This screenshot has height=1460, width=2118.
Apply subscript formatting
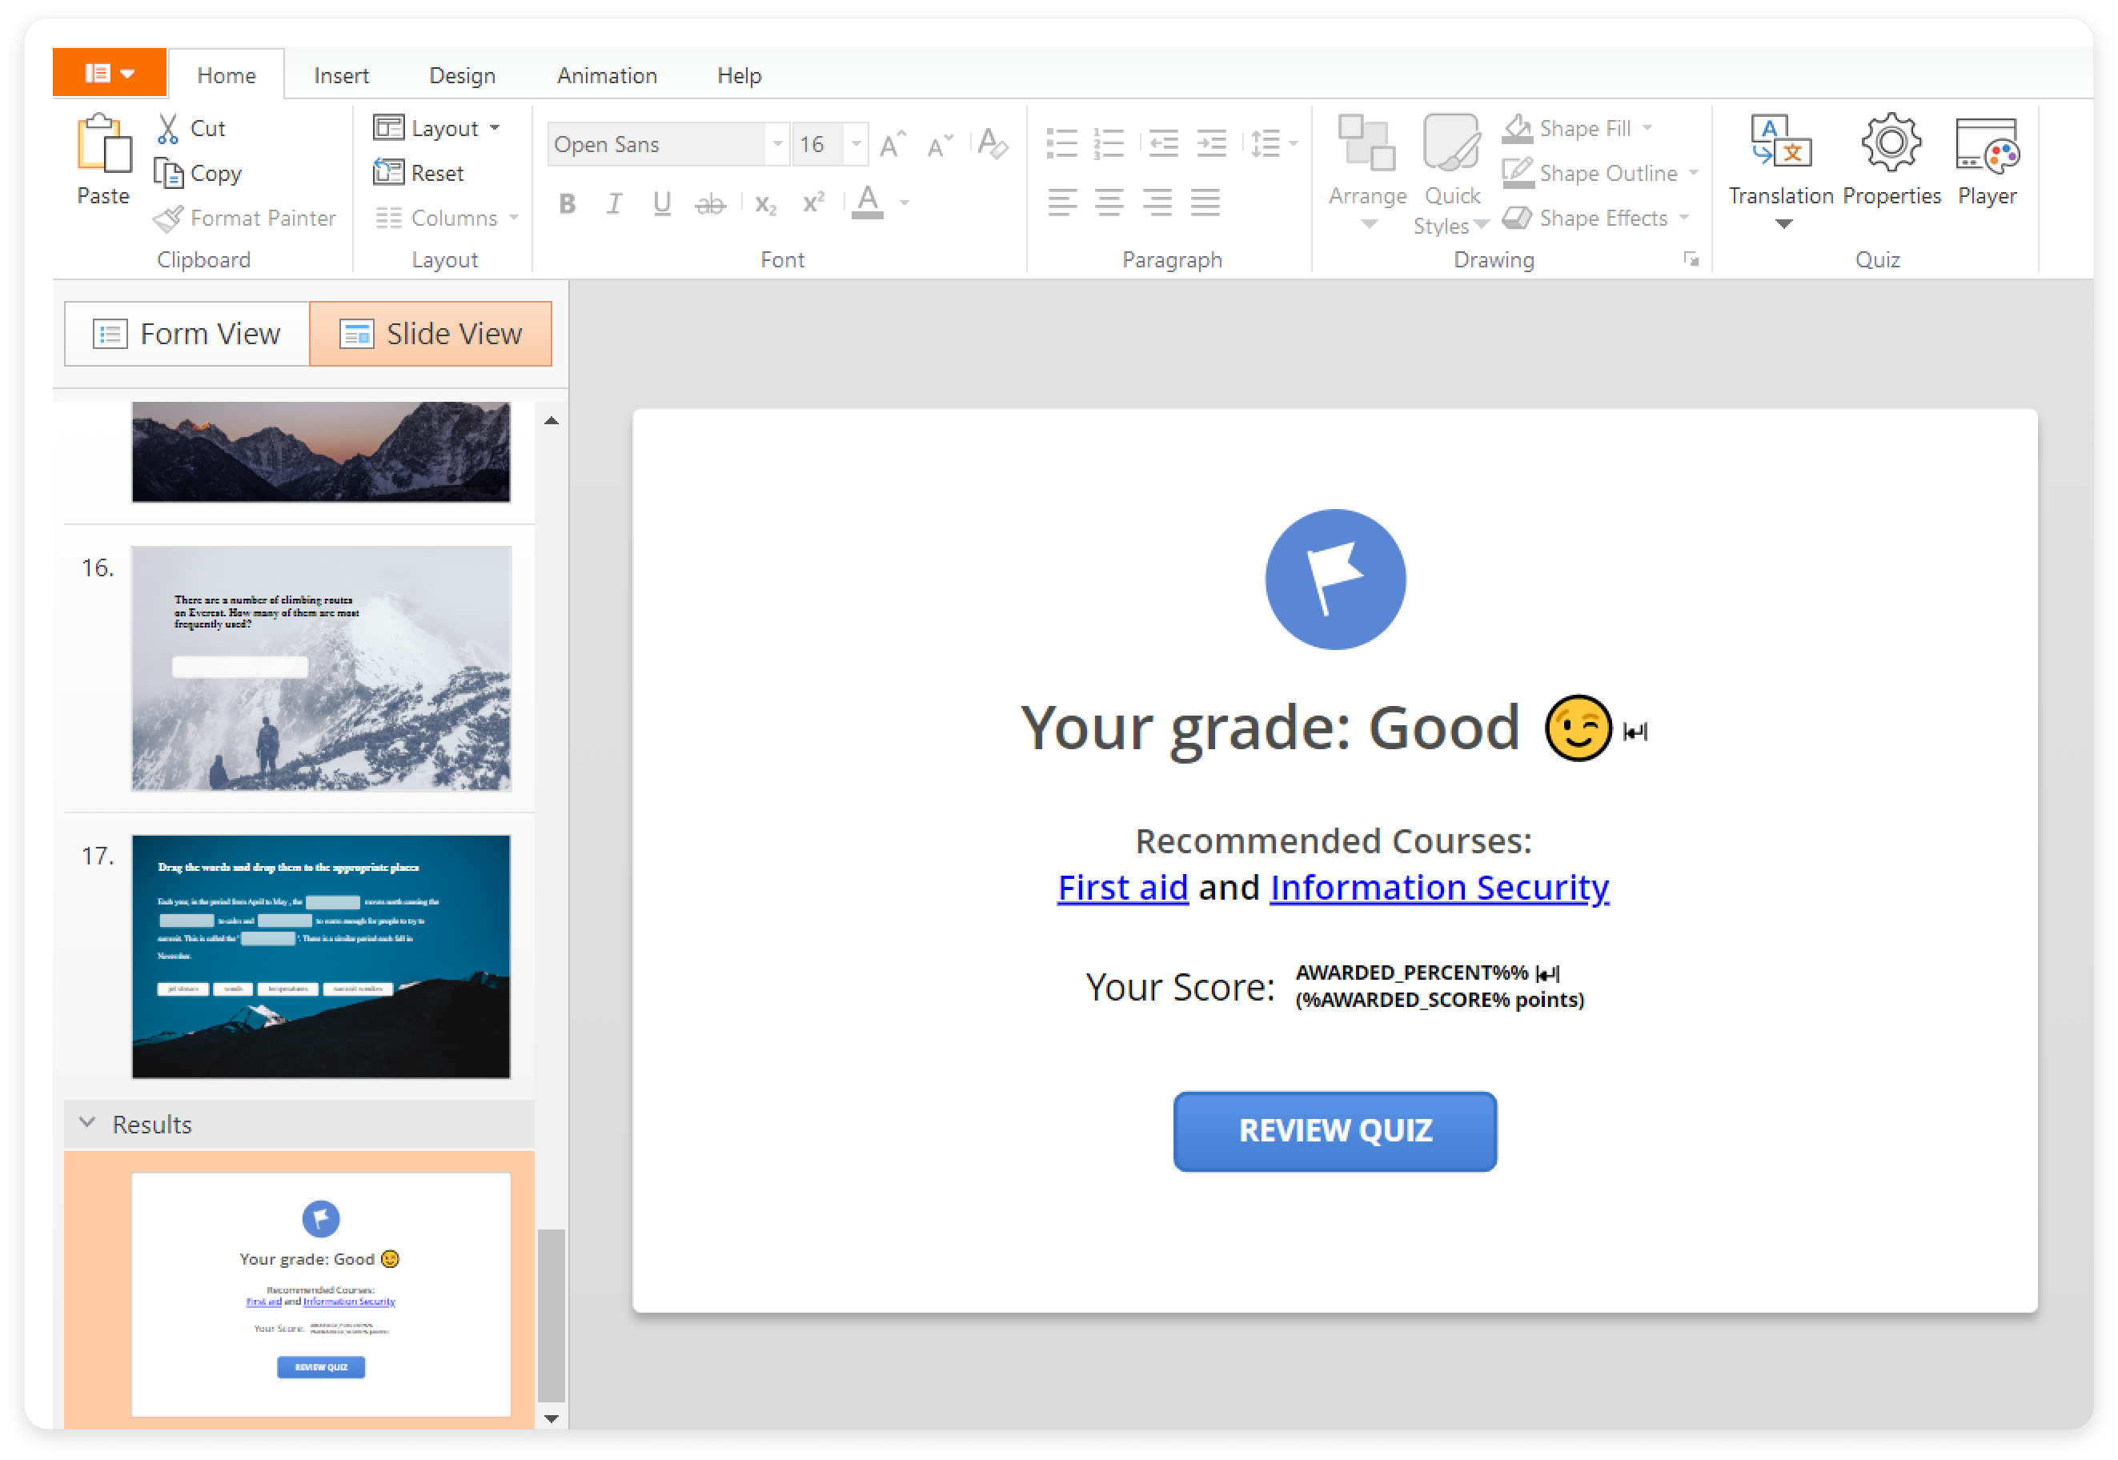(766, 203)
